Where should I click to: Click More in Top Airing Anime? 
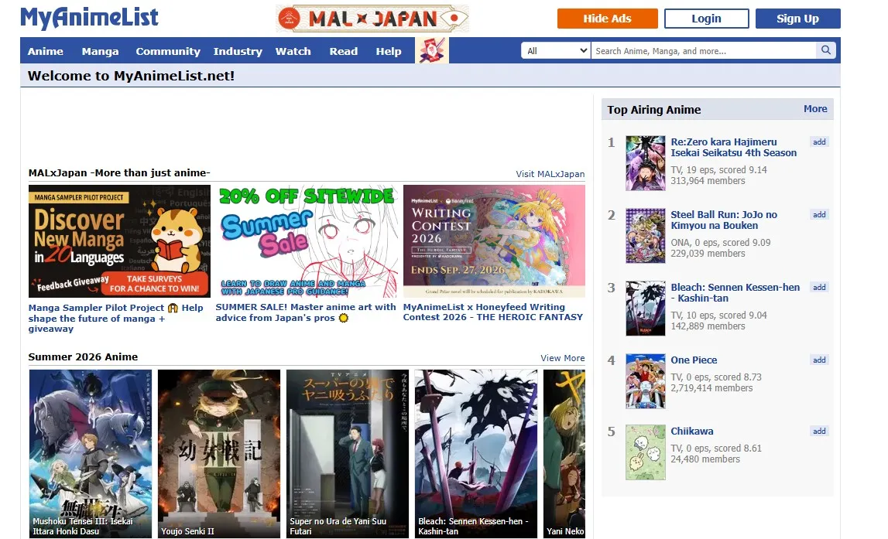pos(815,108)
